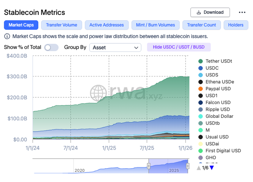Open the three-dots more options menu

coord(242,12)
